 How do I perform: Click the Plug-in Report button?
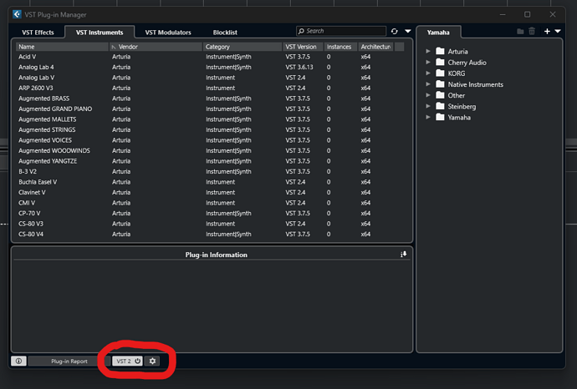pos(69,361)
